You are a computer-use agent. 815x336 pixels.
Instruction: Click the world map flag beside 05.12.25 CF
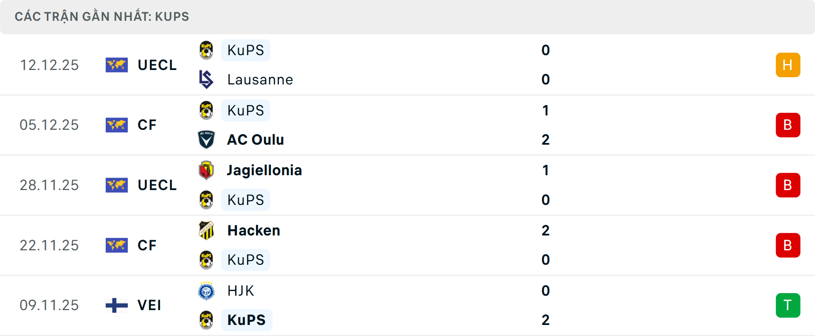(x=117, y=125)
